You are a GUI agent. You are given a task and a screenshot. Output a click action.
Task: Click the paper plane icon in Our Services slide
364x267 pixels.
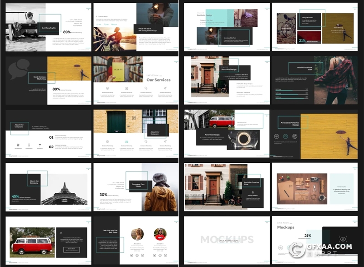click(x=165, y=88)
